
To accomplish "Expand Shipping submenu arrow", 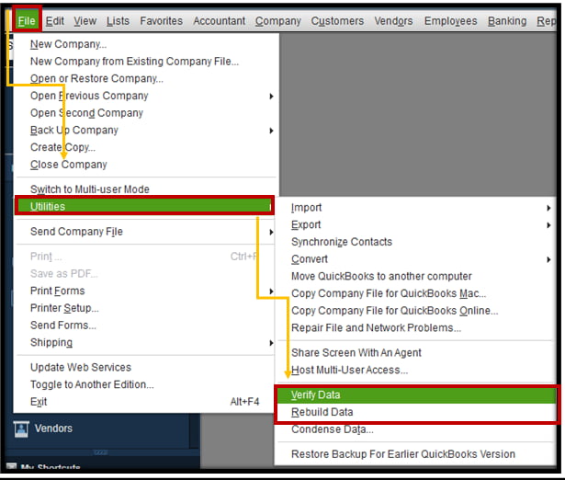I will tap(271, 343).
